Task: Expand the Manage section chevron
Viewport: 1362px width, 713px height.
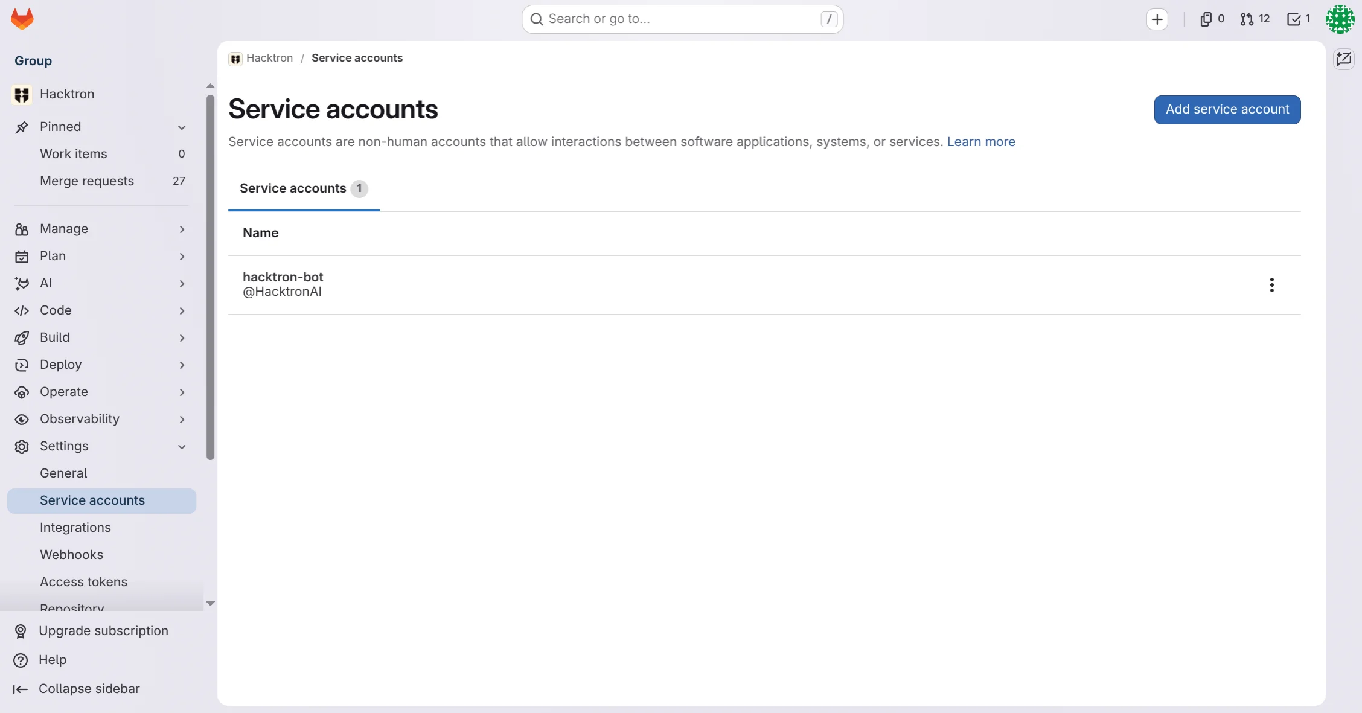Action: [182, 229]
